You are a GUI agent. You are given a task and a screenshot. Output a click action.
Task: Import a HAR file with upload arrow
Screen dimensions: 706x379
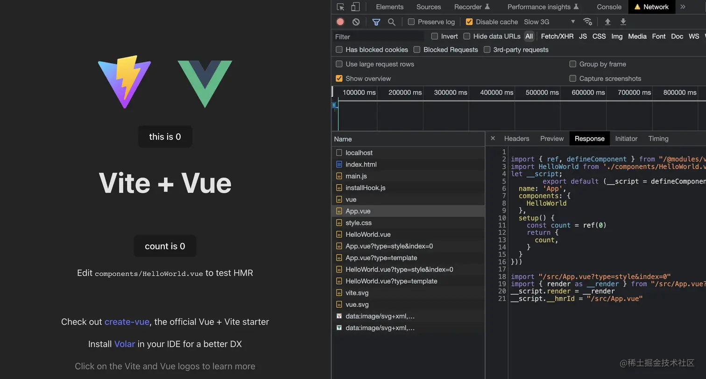[607, 22]
